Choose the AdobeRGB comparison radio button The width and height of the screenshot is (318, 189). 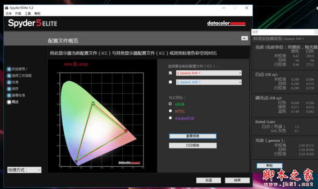(170, 118)
